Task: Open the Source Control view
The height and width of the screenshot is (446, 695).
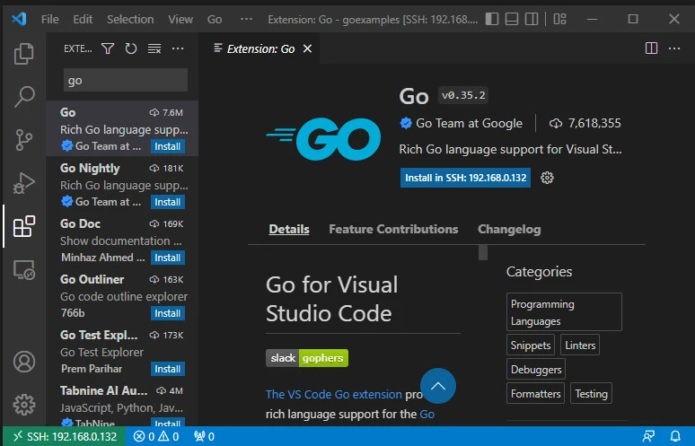Action: coord(24,139)
